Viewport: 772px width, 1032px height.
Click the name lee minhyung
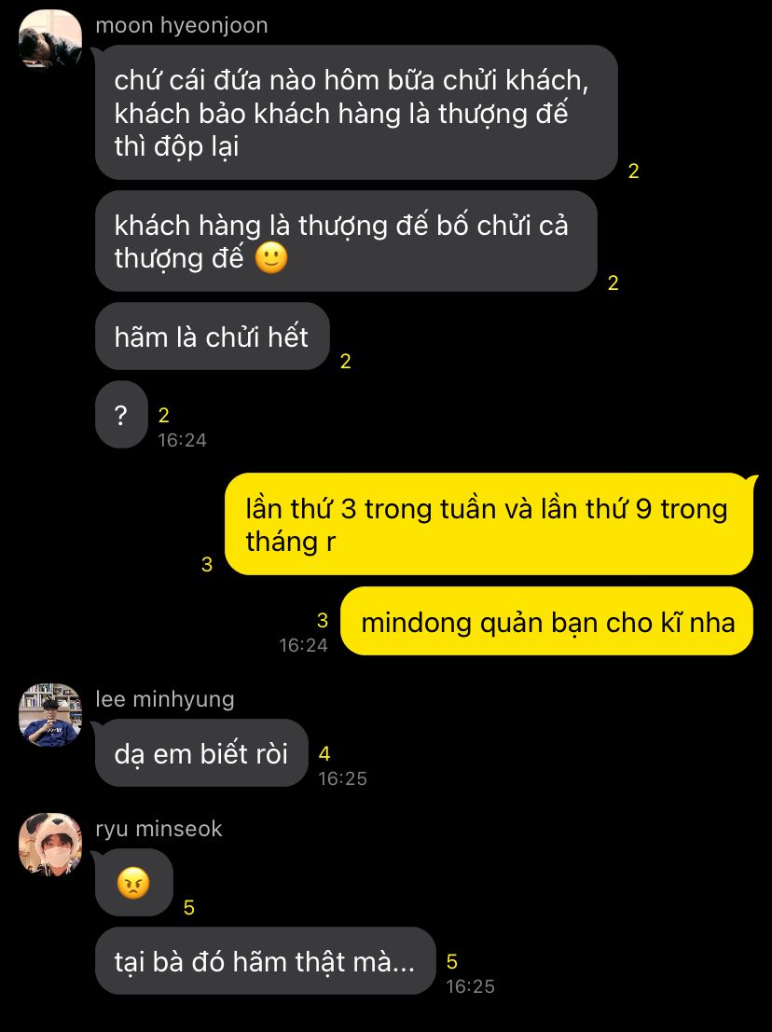pyautogui.click(x=165, y=699)
